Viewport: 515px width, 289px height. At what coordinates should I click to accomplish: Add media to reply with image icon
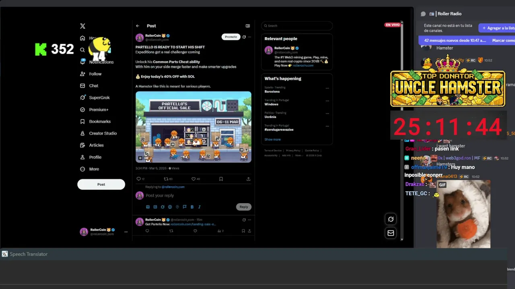[x=148, y=207]
